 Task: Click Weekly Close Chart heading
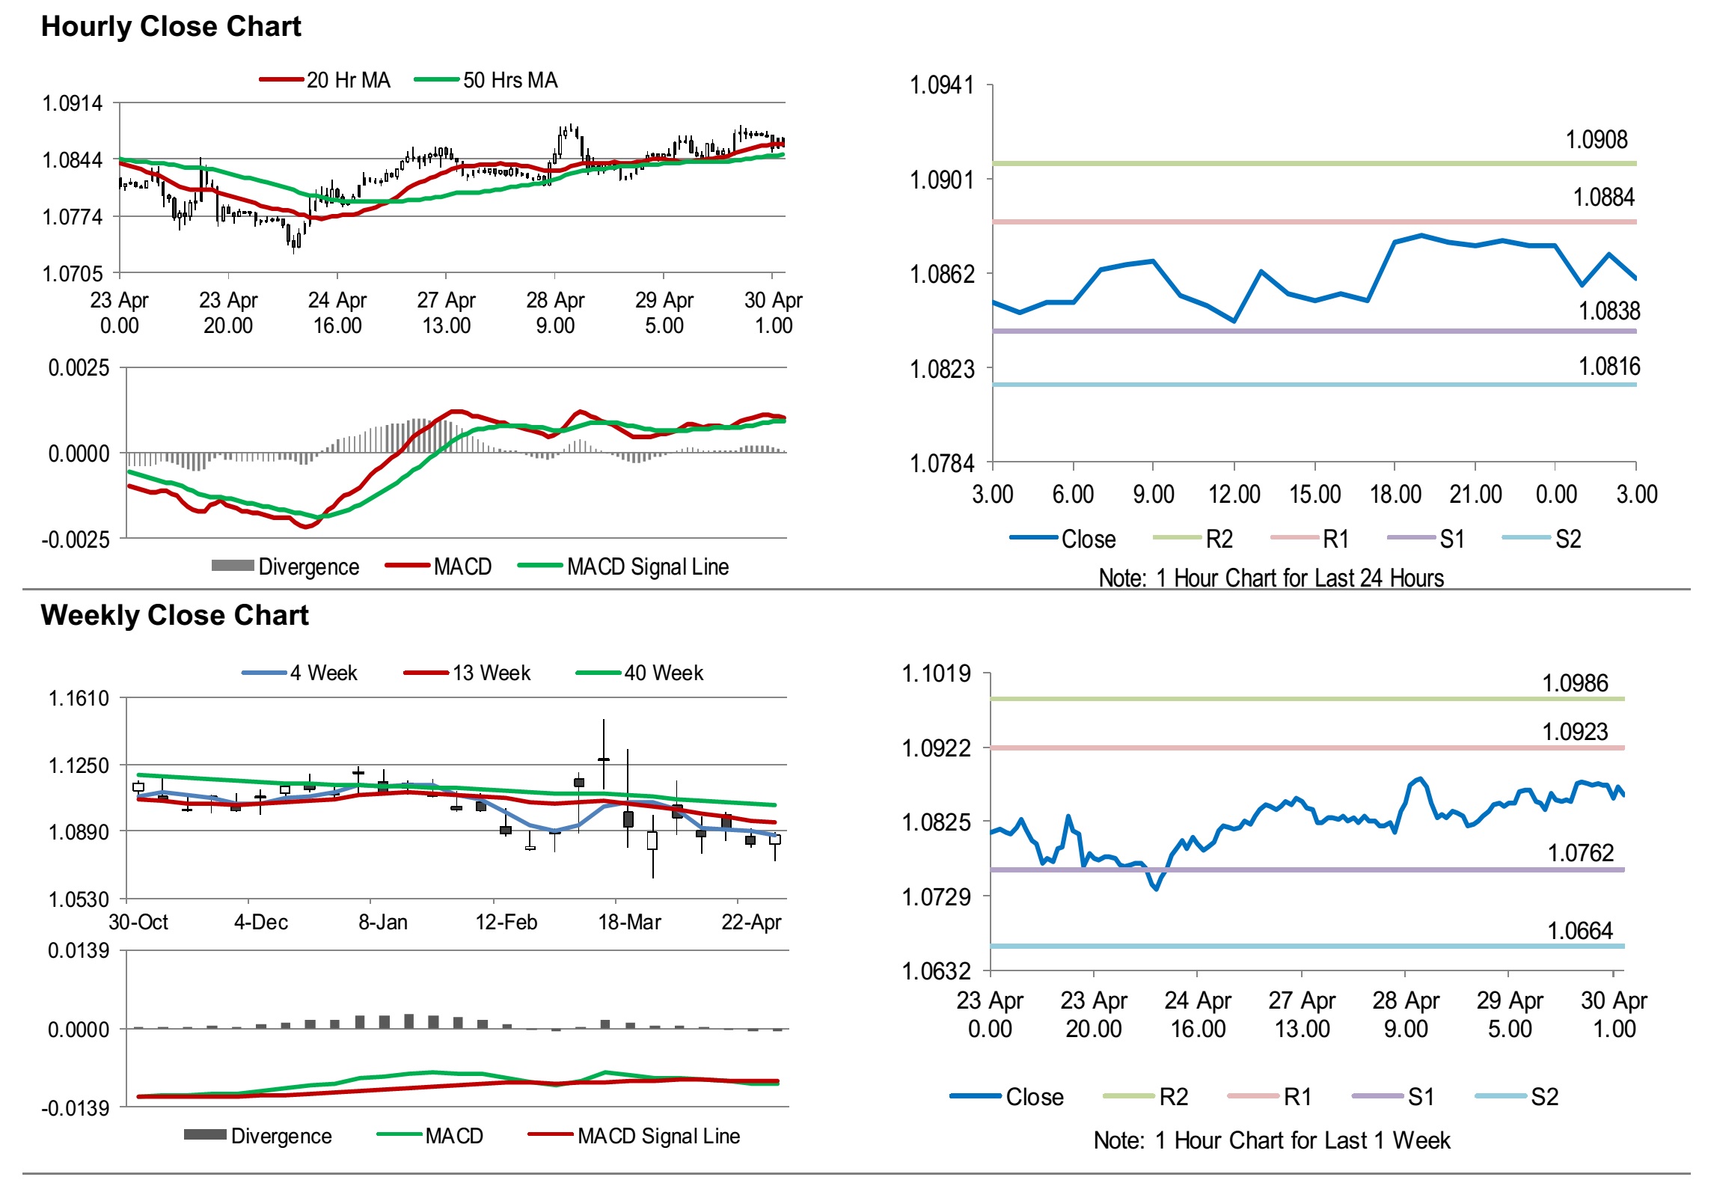click(174, 615)
